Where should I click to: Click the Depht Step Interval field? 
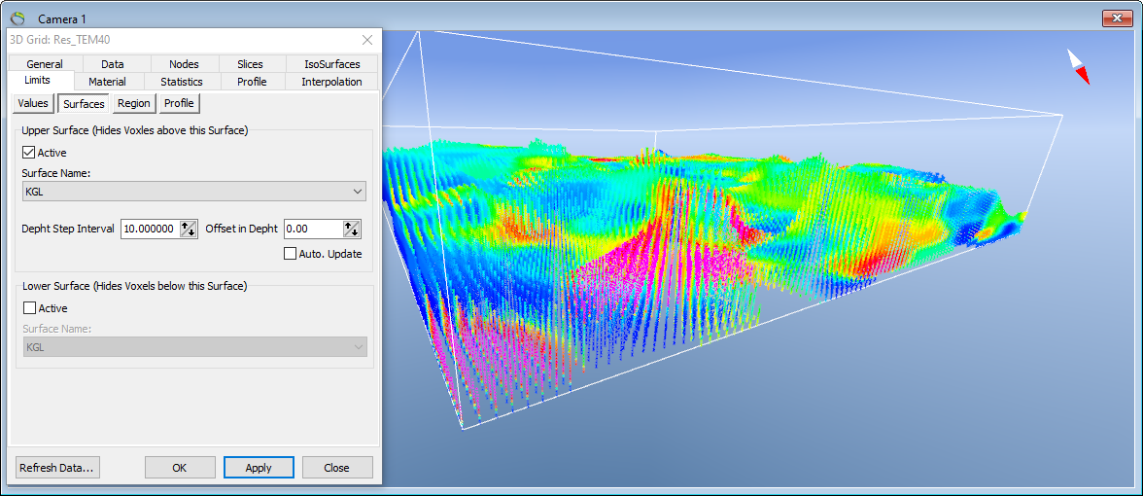(x=150, y=230)
